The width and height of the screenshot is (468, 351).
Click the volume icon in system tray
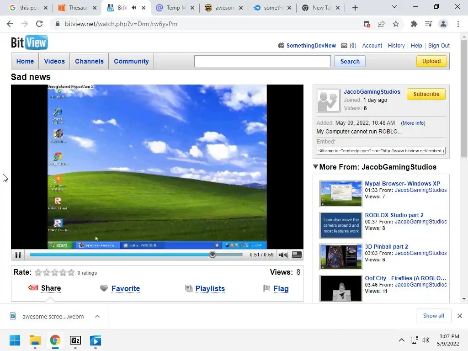pos(425,340)
